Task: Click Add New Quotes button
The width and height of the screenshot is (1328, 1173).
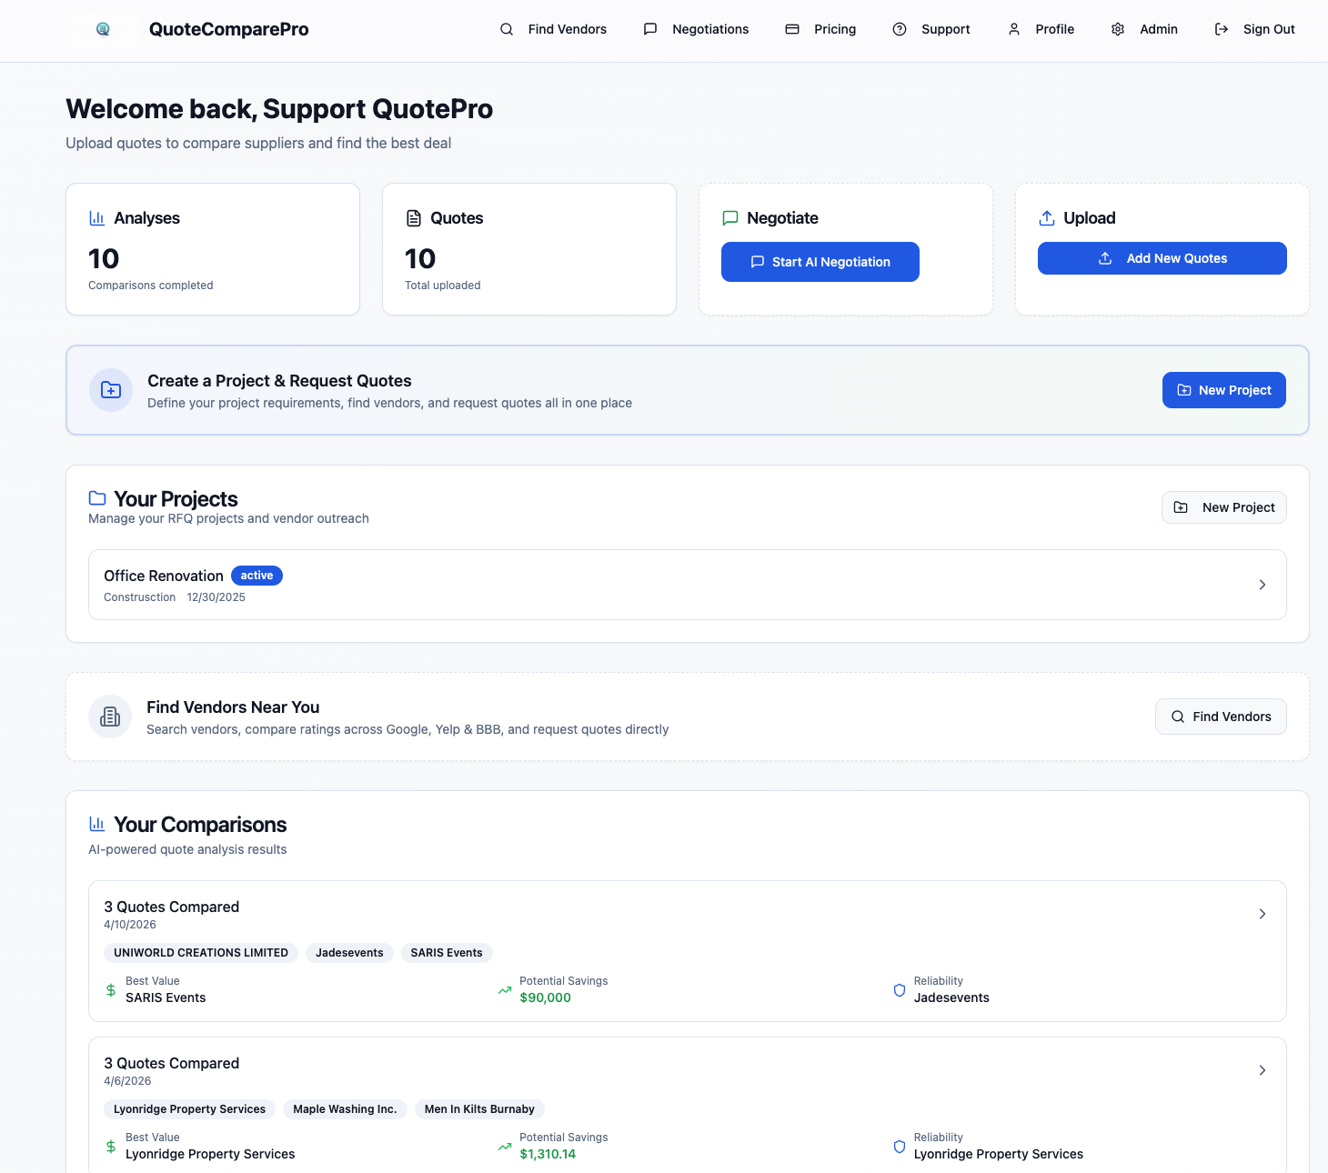Action: pos(1162,258)
